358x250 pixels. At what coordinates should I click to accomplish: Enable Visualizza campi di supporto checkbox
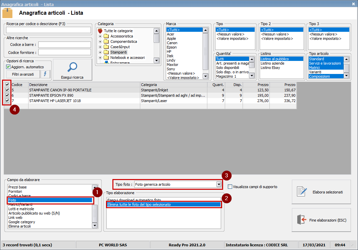230,187
